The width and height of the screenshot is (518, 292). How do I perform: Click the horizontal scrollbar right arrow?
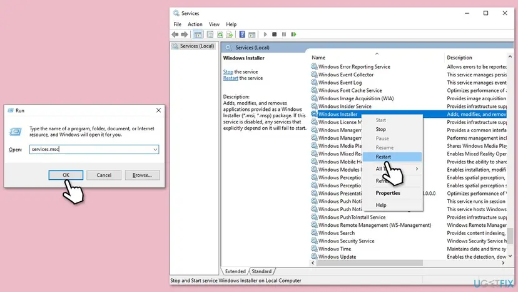503,263
